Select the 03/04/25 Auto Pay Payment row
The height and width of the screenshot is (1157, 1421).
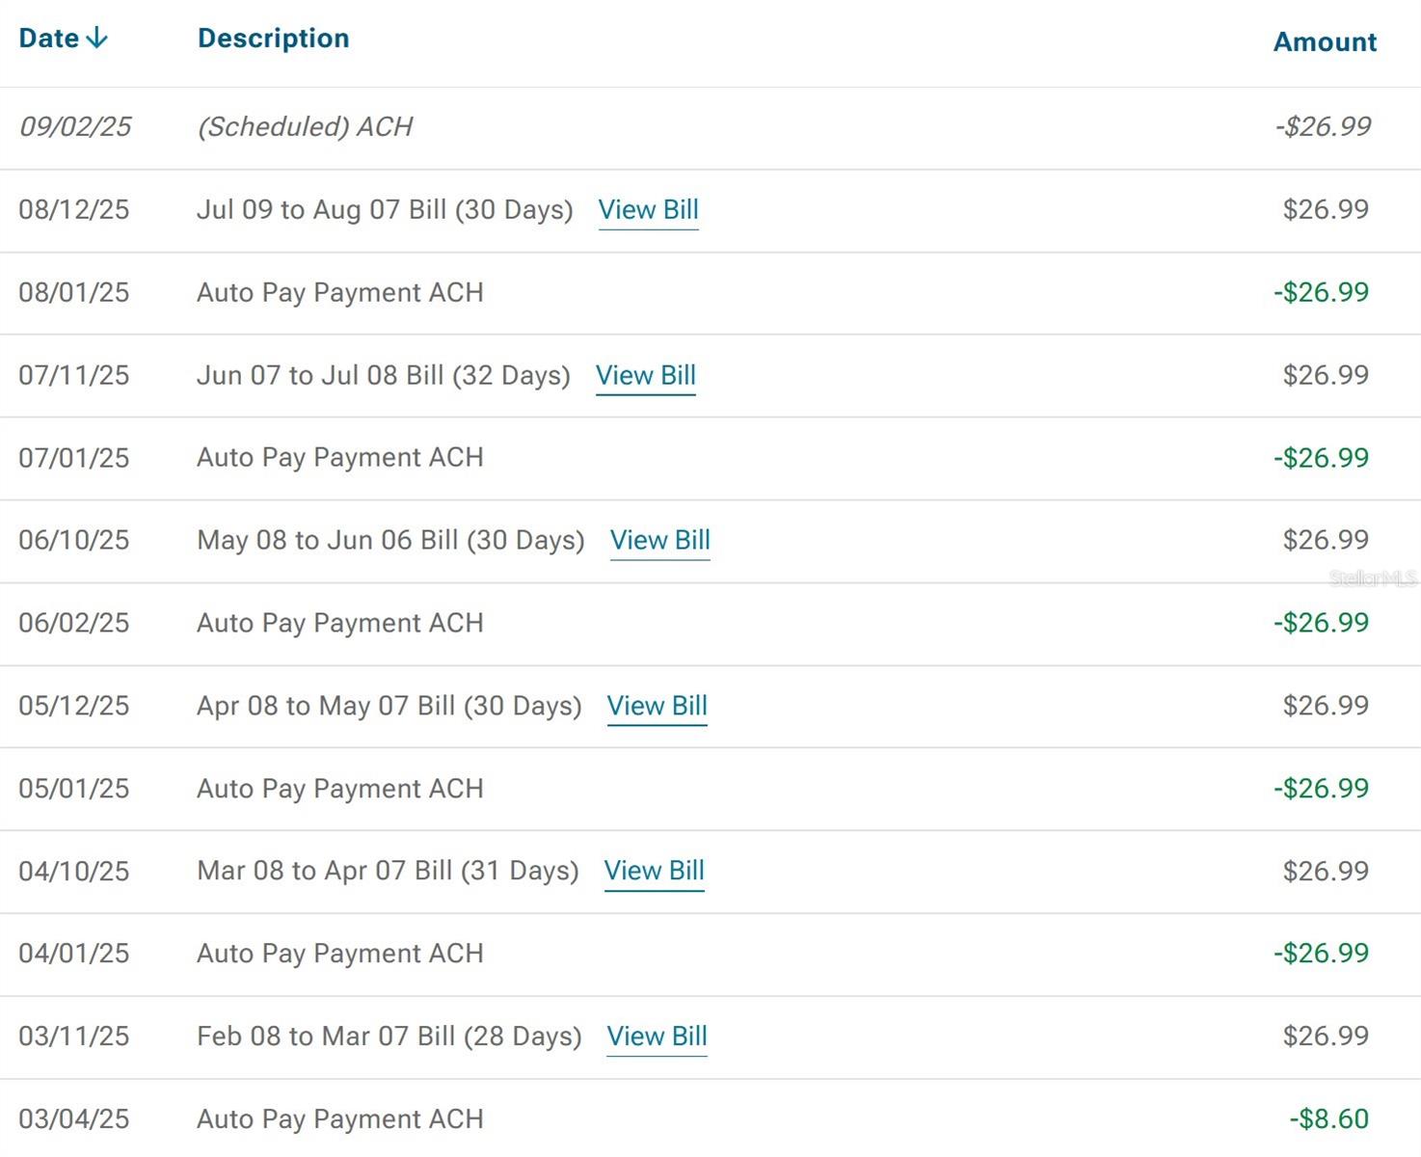coord(339,1119)
